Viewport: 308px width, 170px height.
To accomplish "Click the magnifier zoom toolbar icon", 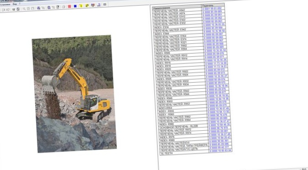I will pyautogui.click(x=24, y=9).
